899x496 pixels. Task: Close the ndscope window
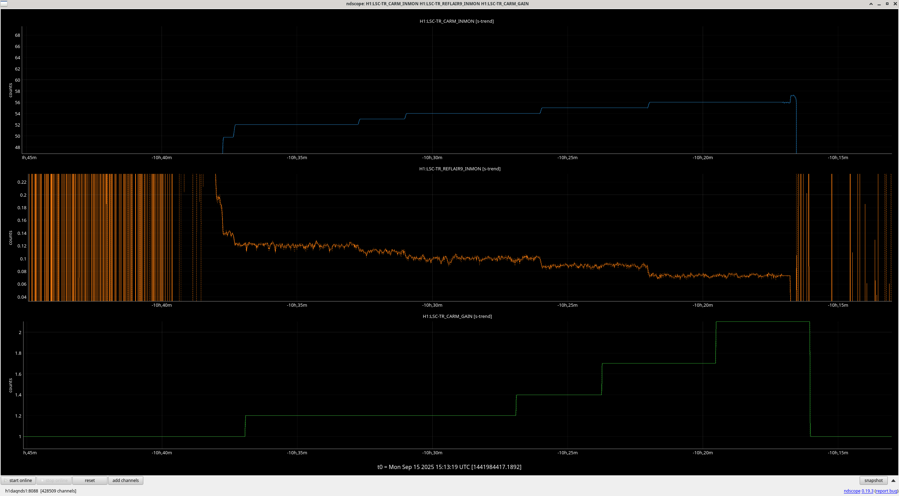(x=895, y=4)
